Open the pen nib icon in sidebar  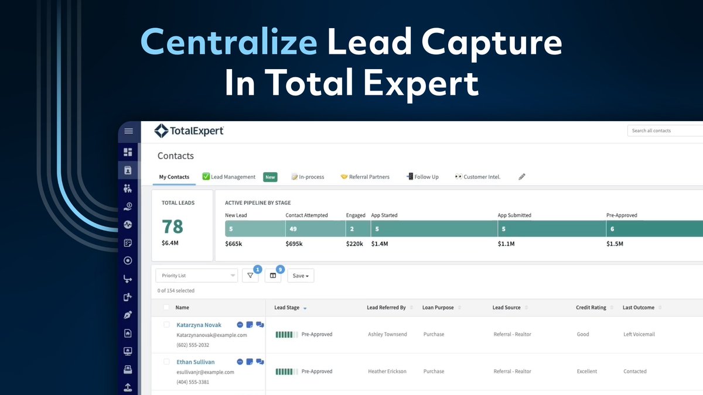click(x=128, y=315)
